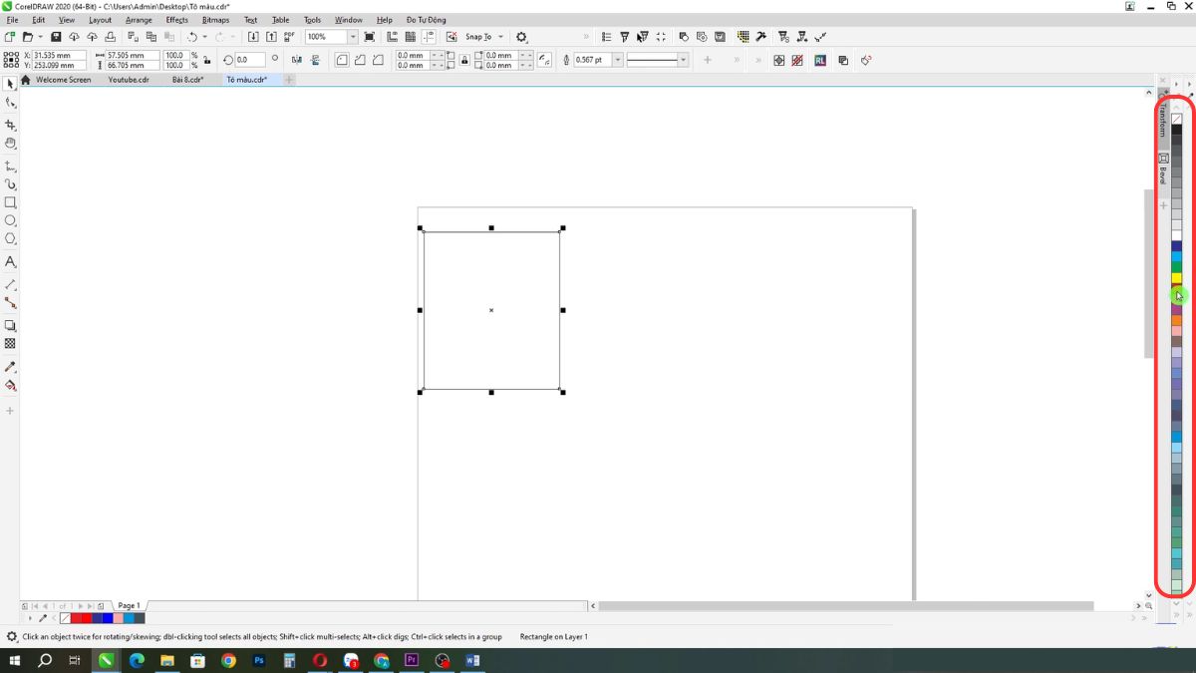Select the Shape tool in the toolbox
Viewport: 1196px width, 673px height.
10,103
